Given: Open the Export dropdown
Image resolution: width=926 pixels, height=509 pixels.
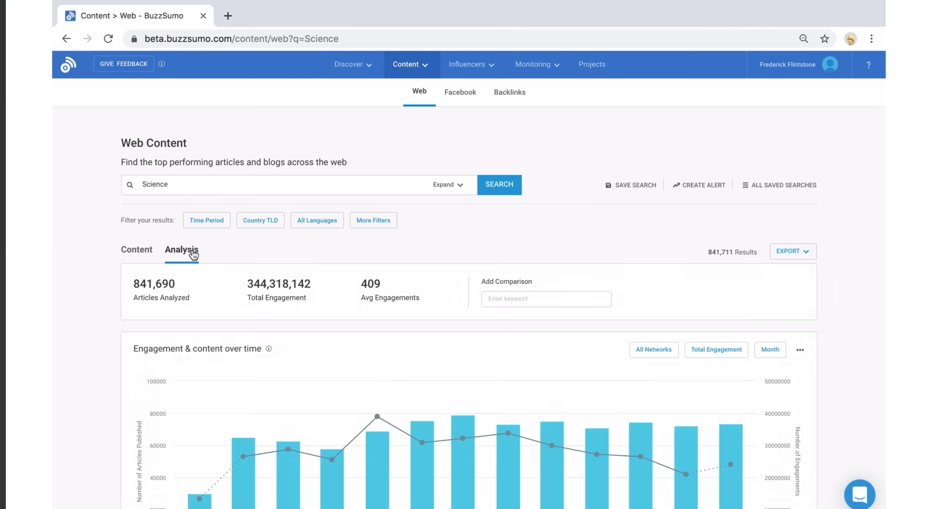Looking at the screenshot, I should tap(793, 251).
